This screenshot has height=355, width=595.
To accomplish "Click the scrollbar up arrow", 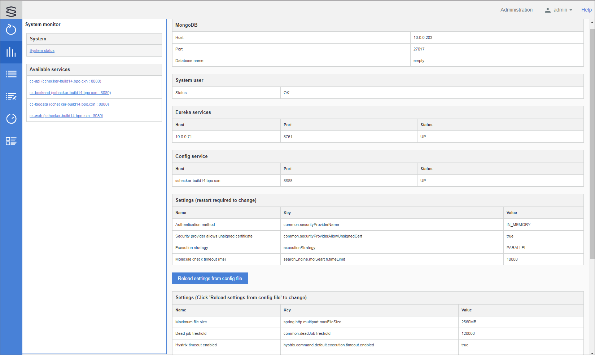I will [592, 22].
